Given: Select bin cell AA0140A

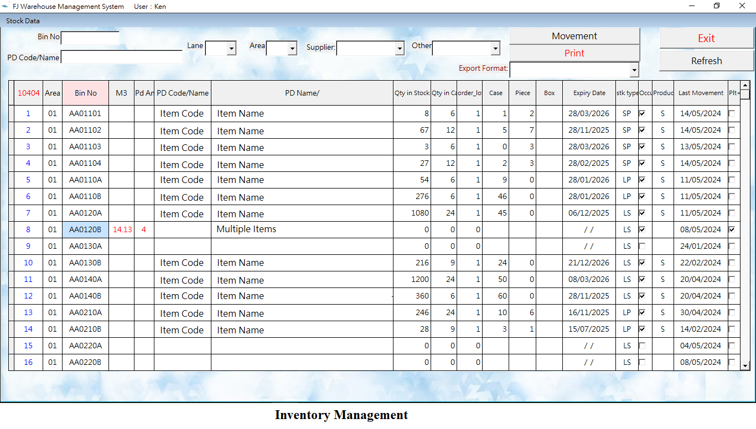Looking at the screenshot, I should click(85, 279).
